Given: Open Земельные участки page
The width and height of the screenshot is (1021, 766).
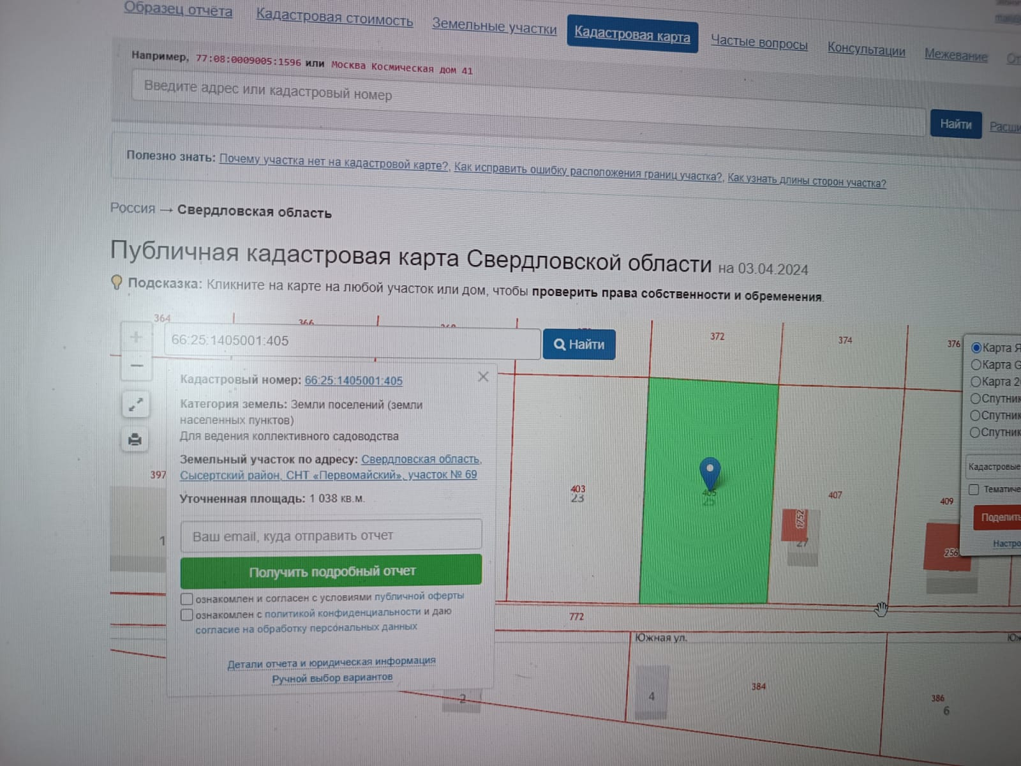Looking at the screenshot, I should (x=495, y=26).
